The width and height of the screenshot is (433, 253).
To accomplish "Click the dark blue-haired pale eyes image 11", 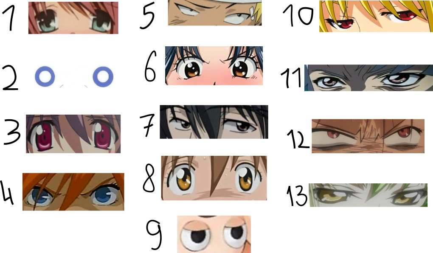I will pyautogui.click(x=368, y=78).
